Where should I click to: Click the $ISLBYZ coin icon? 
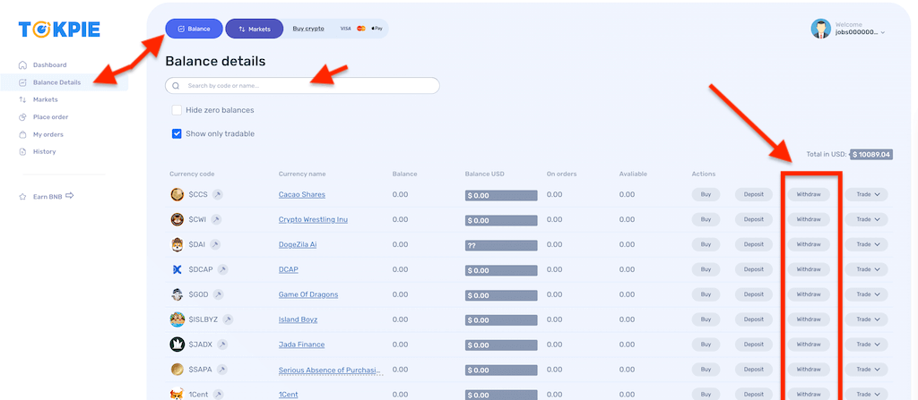click(178, 319)
